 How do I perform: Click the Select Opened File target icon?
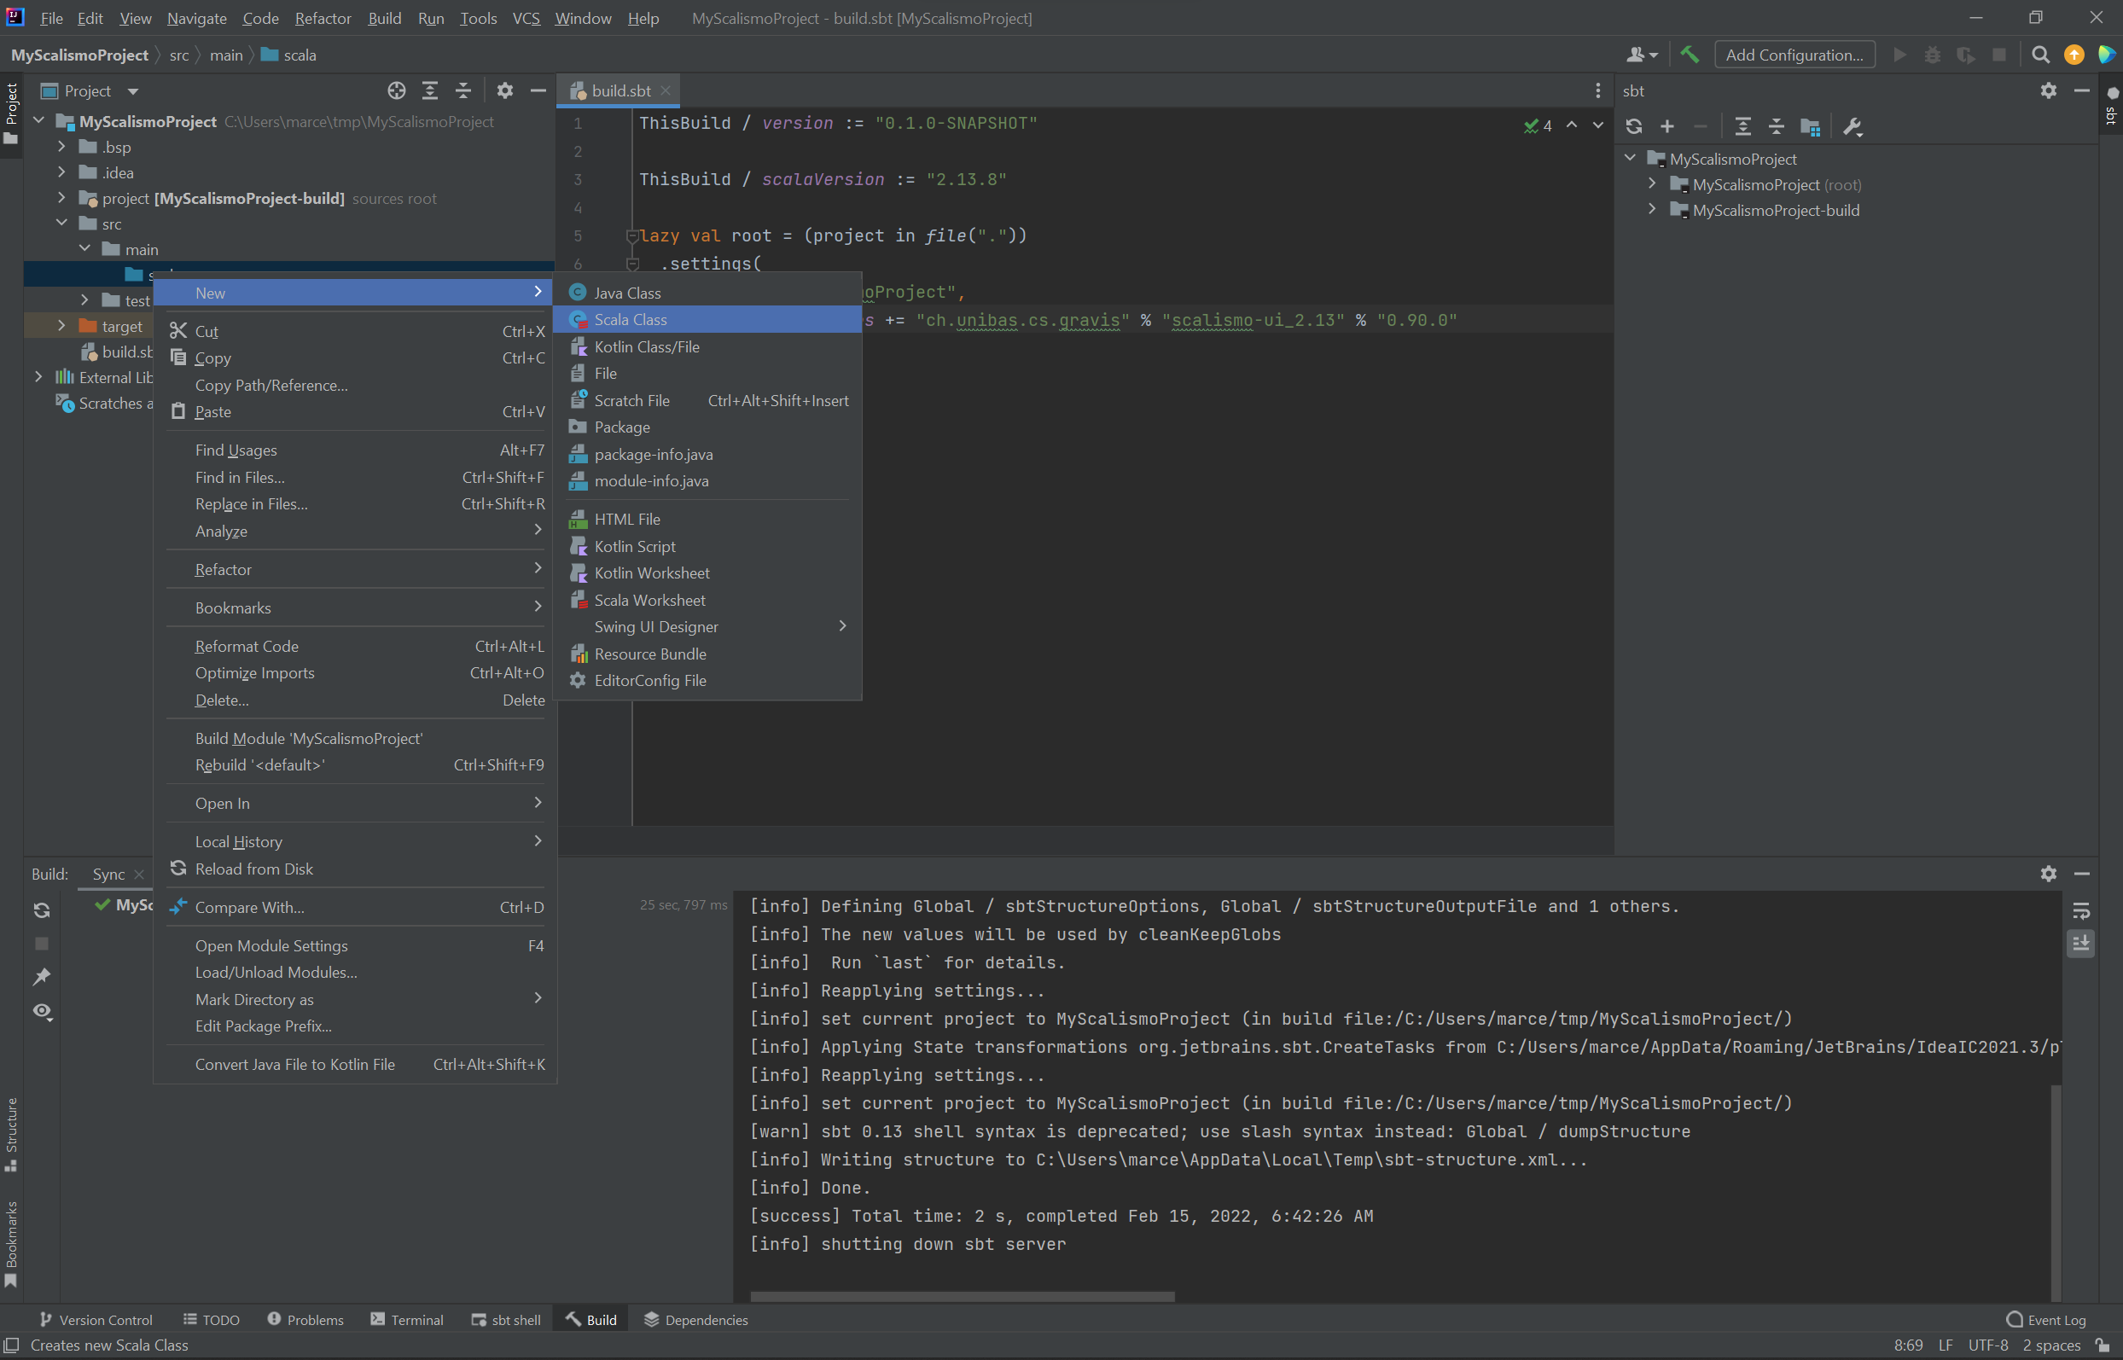[x=397, y=90]
